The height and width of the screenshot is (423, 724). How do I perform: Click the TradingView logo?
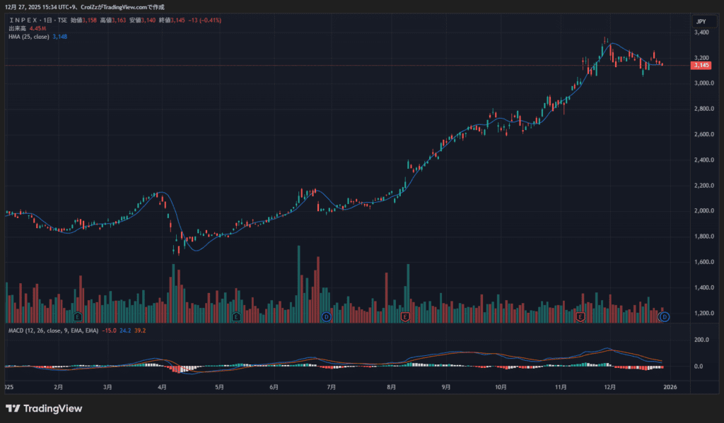tap(44, 408)
